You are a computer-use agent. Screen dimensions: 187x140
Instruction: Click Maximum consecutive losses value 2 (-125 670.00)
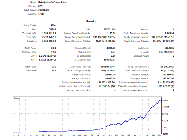(166, 82)
